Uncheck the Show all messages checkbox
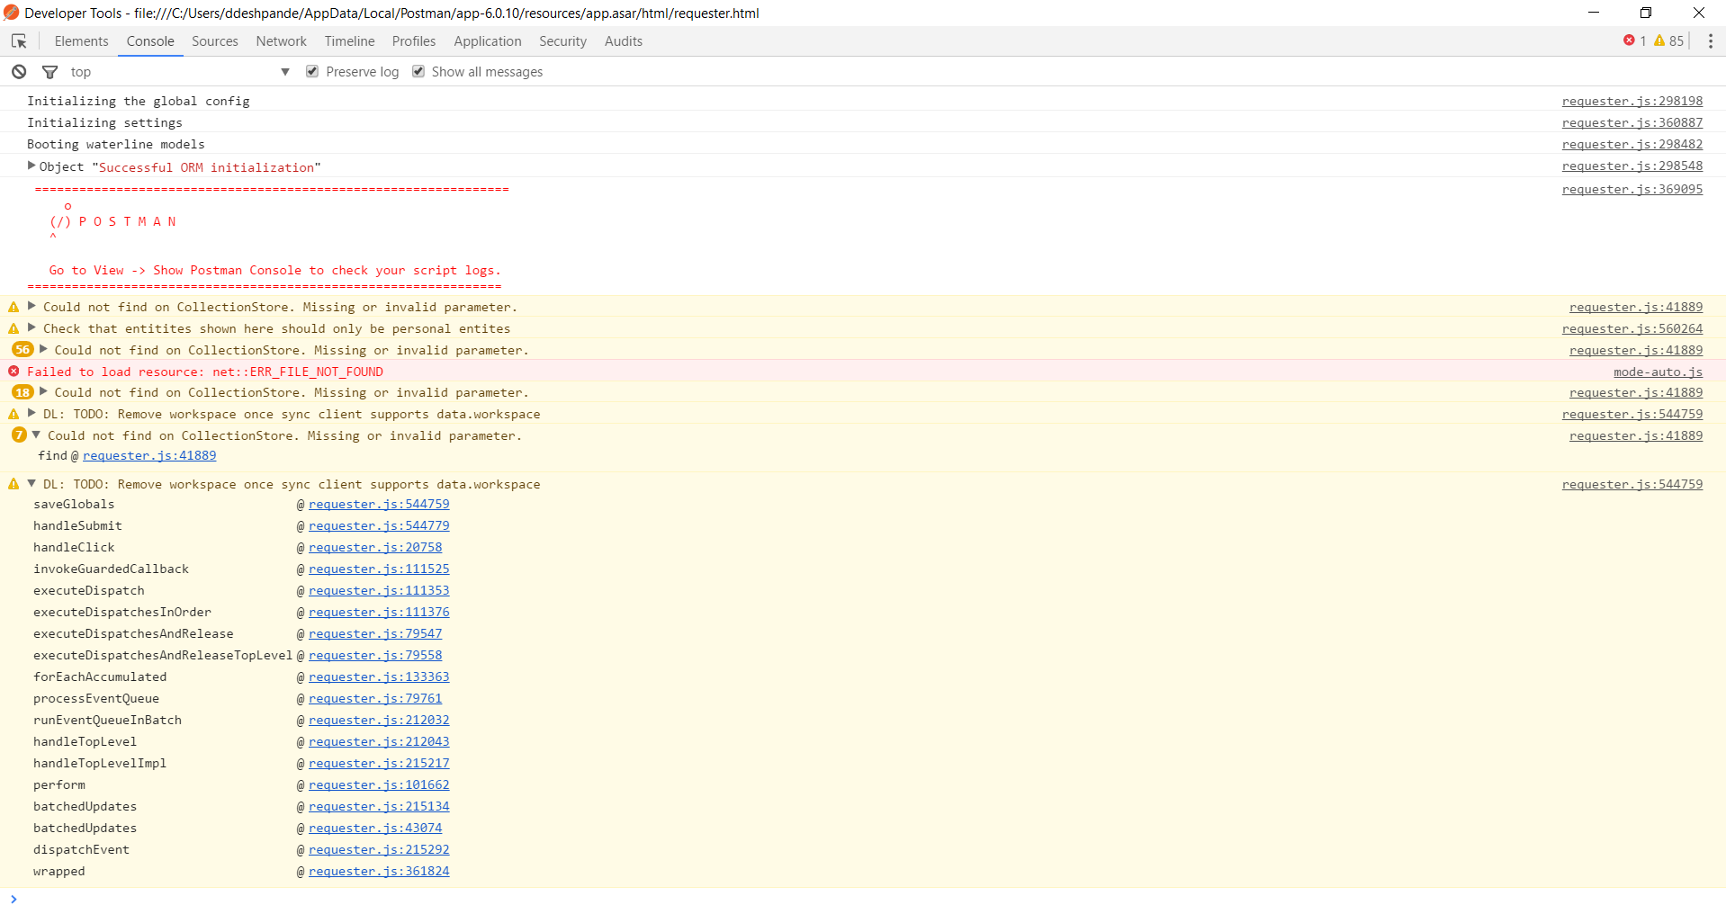1726x914 pixels. tap(418, 71)
